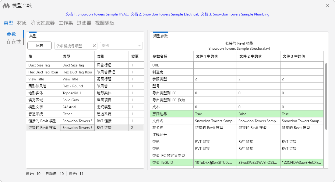
Task: Click the parameter table vertical scrollbar
Action: click(x=326, y=96)
